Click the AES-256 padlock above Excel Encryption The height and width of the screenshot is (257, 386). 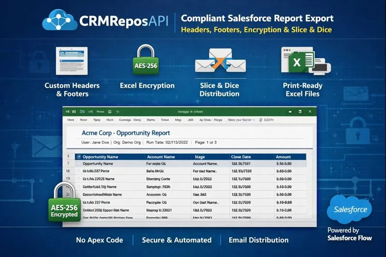pyautogui.click(x=146, y=59)
